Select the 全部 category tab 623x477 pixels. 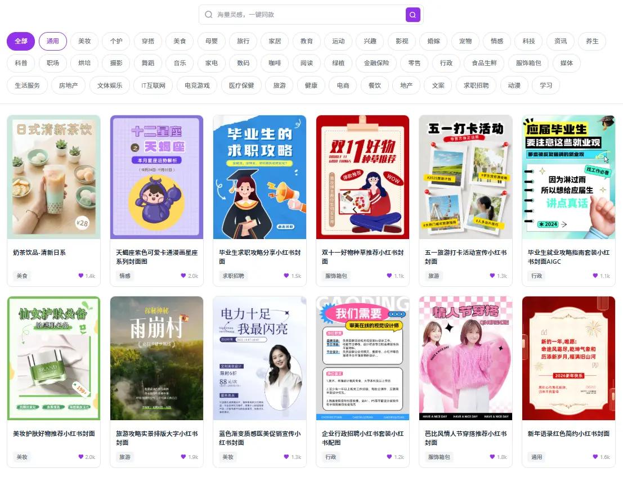pos(20,41)
